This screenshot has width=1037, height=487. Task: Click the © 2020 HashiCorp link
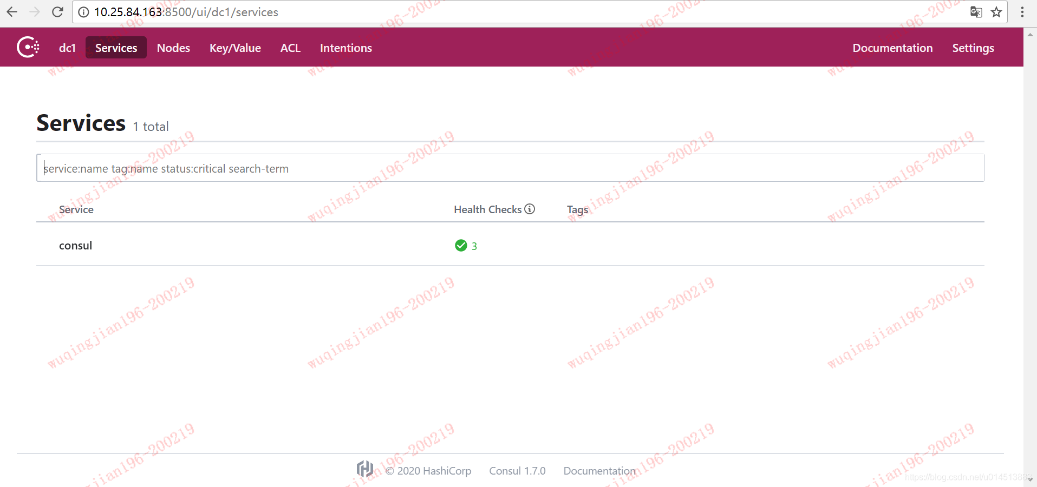click(x=428, y=471)
